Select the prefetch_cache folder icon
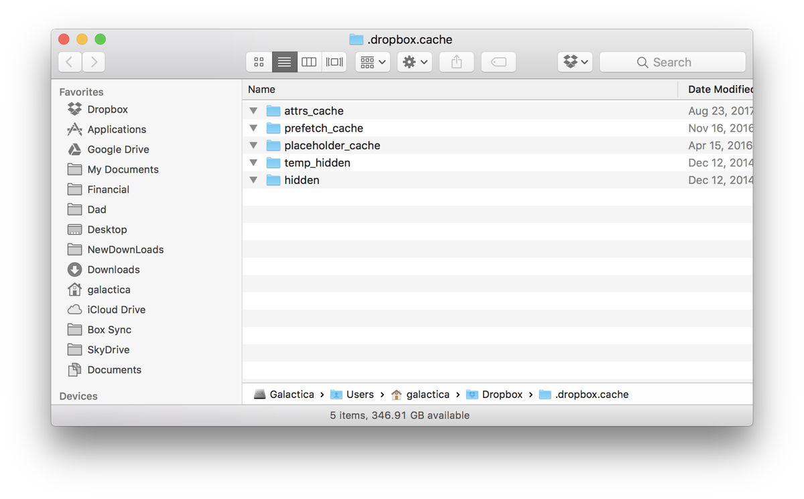This screenshot has height=499, width=804. [x=273, y=128]
